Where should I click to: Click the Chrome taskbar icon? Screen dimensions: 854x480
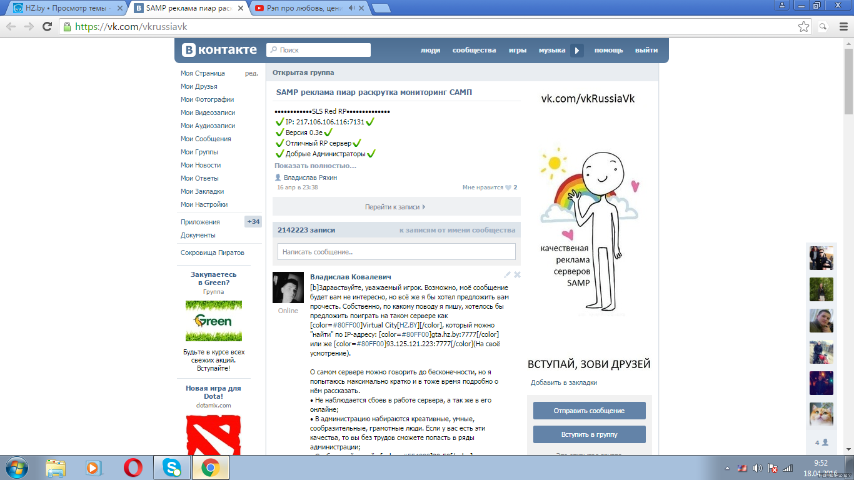210,467
